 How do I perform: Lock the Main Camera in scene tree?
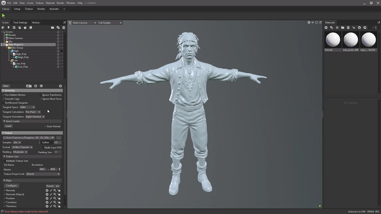pyautogui.click(x=58, y=38)
